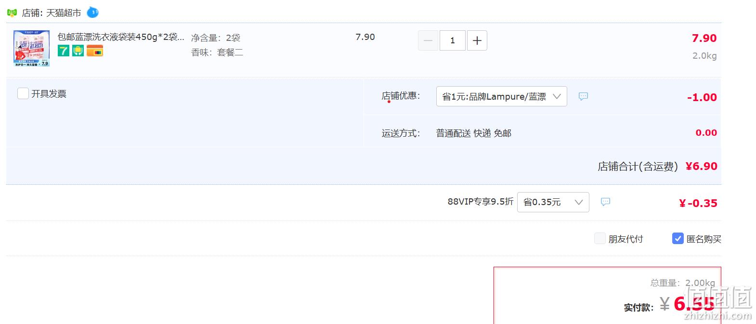Click the orange credit card payment badge
The image size is (756, 324).
tap(95, 51)
